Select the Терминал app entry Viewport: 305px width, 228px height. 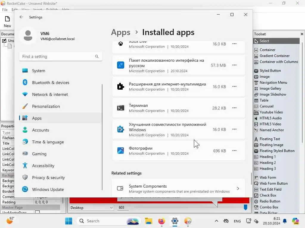click(178, 108)
